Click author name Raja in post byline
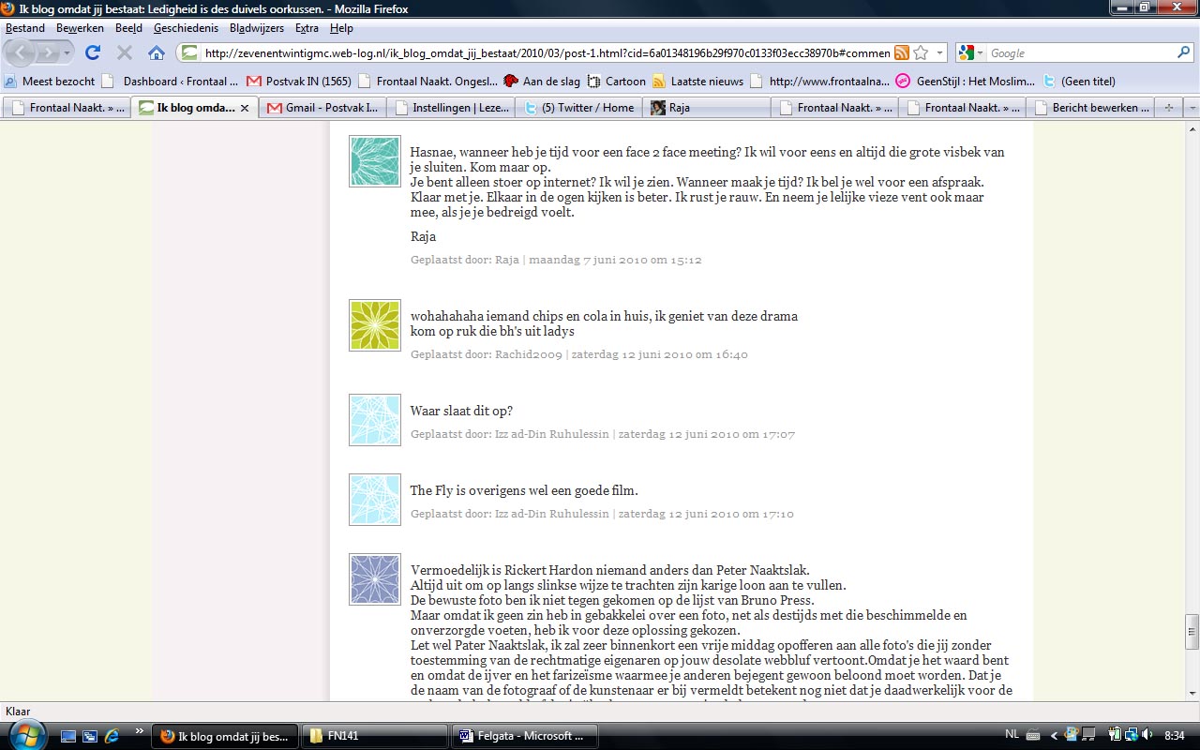 [x=506, y=260]
